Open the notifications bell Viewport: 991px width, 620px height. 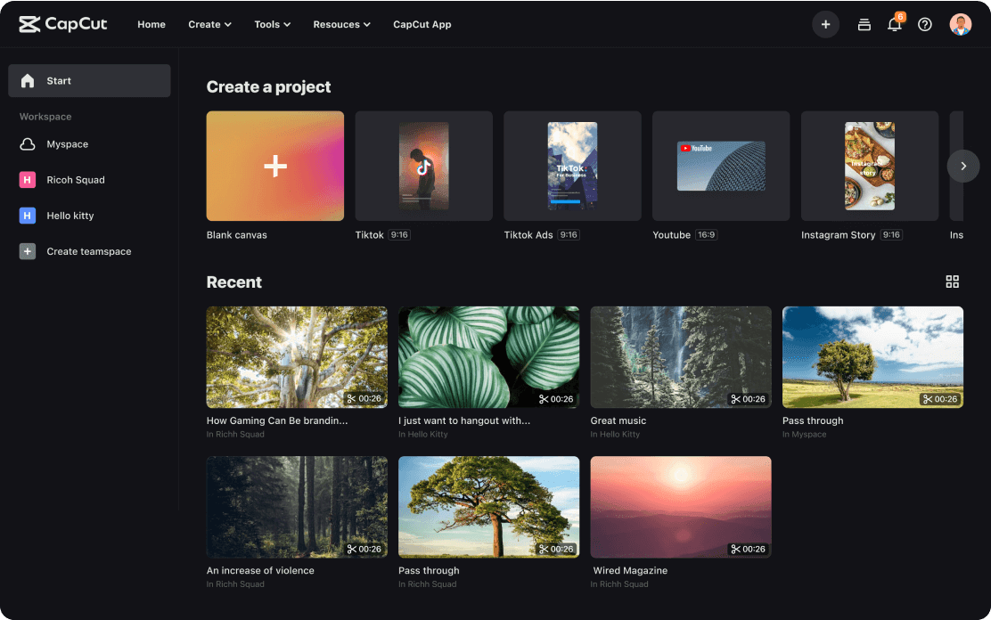pos(894,24)
